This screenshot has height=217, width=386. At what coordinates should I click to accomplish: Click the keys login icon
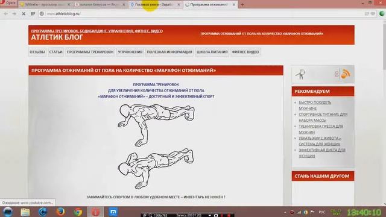(300, 74)
